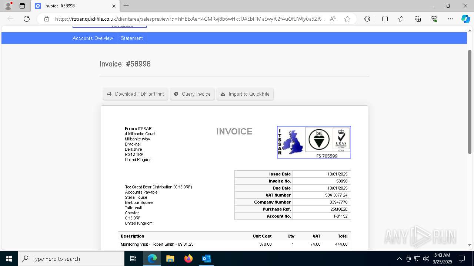Open the Collections icon

pos(418,19)
